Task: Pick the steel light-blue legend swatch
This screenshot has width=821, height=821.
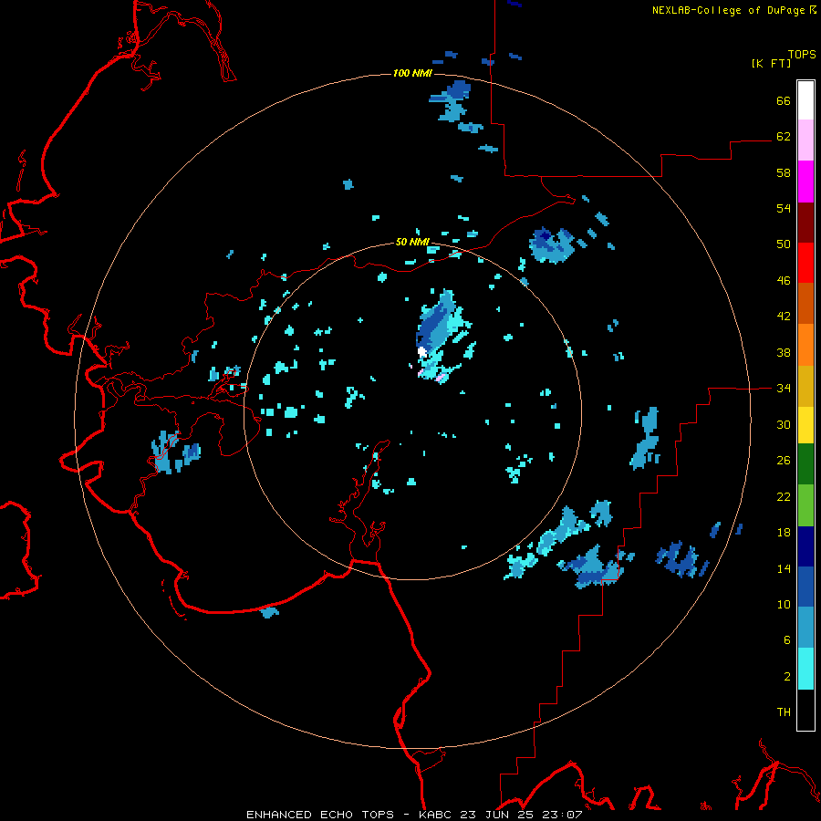Action: coord(805,628)
